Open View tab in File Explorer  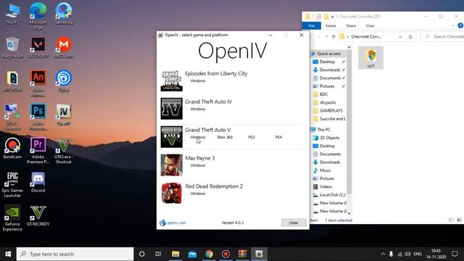tap(370, 26)
